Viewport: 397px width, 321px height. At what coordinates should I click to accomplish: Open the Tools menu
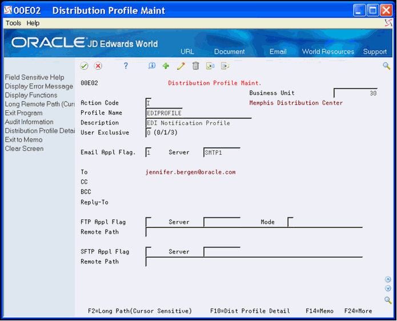13,23
